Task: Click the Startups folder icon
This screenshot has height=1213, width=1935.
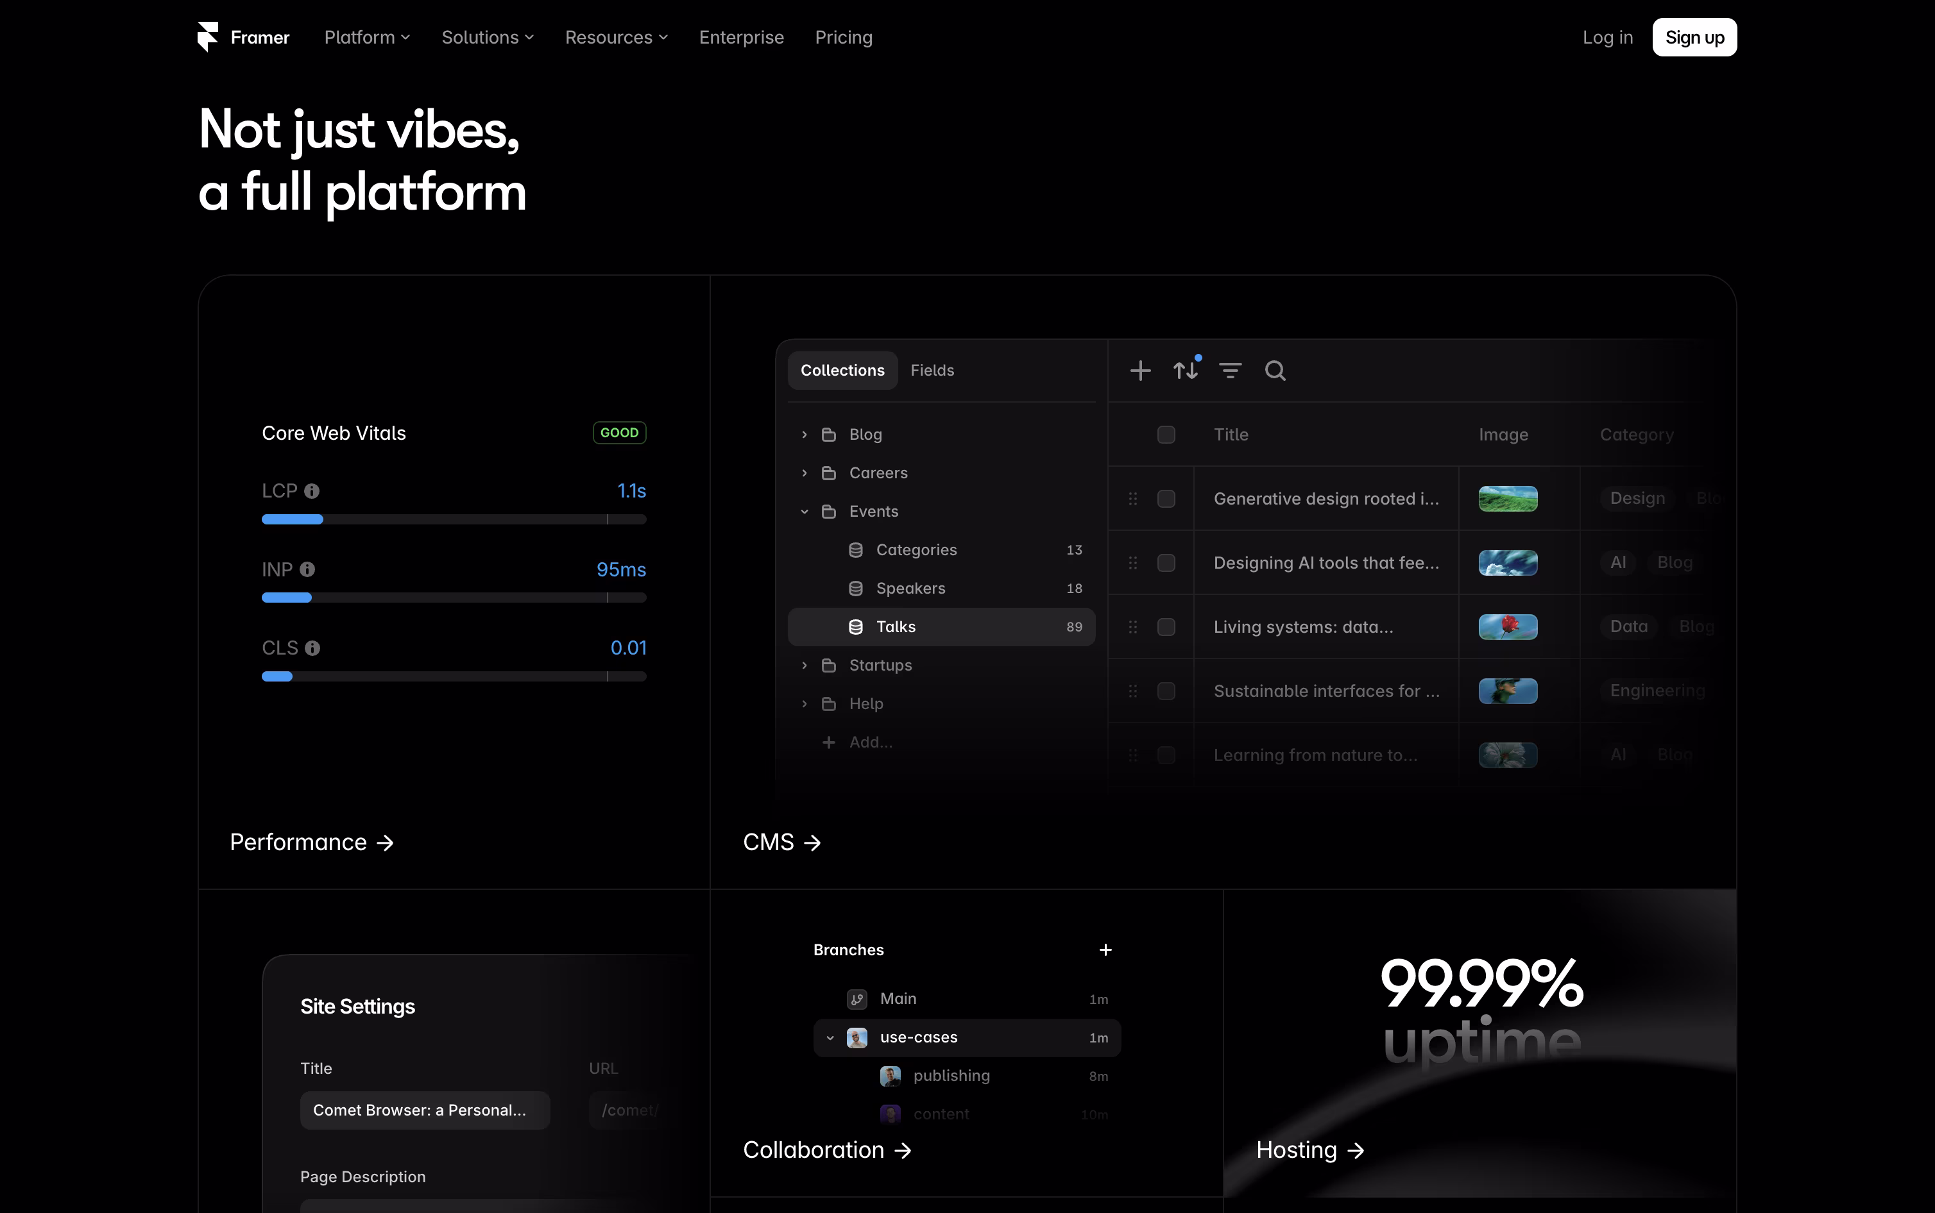Action: [829, 665]
